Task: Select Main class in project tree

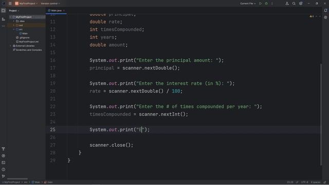Action: pyautogui.click(x=23, y=33)
